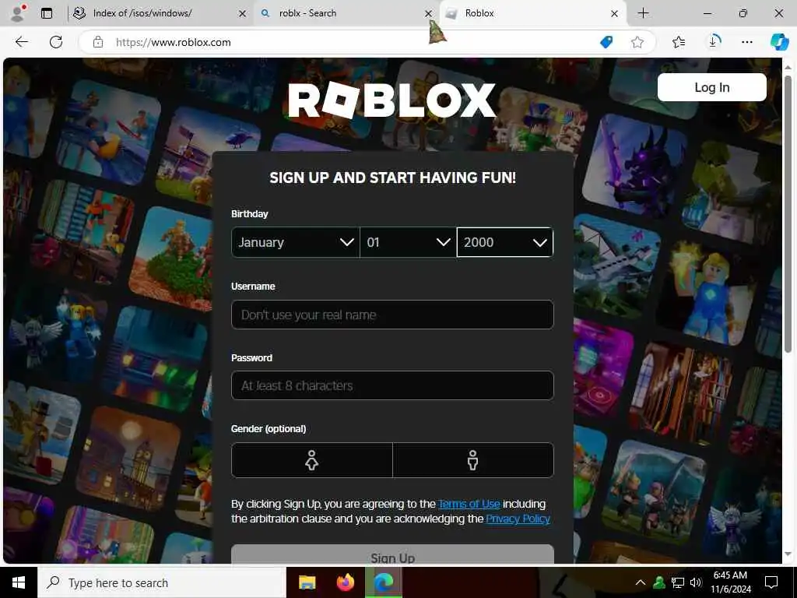View site information lock icon

[98, 42]
